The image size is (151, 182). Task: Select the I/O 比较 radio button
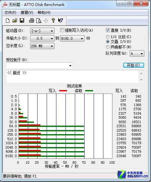pos(107,37)
